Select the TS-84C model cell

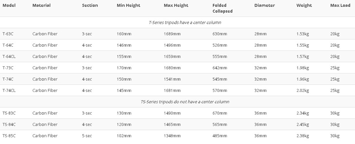click(9, 124)
